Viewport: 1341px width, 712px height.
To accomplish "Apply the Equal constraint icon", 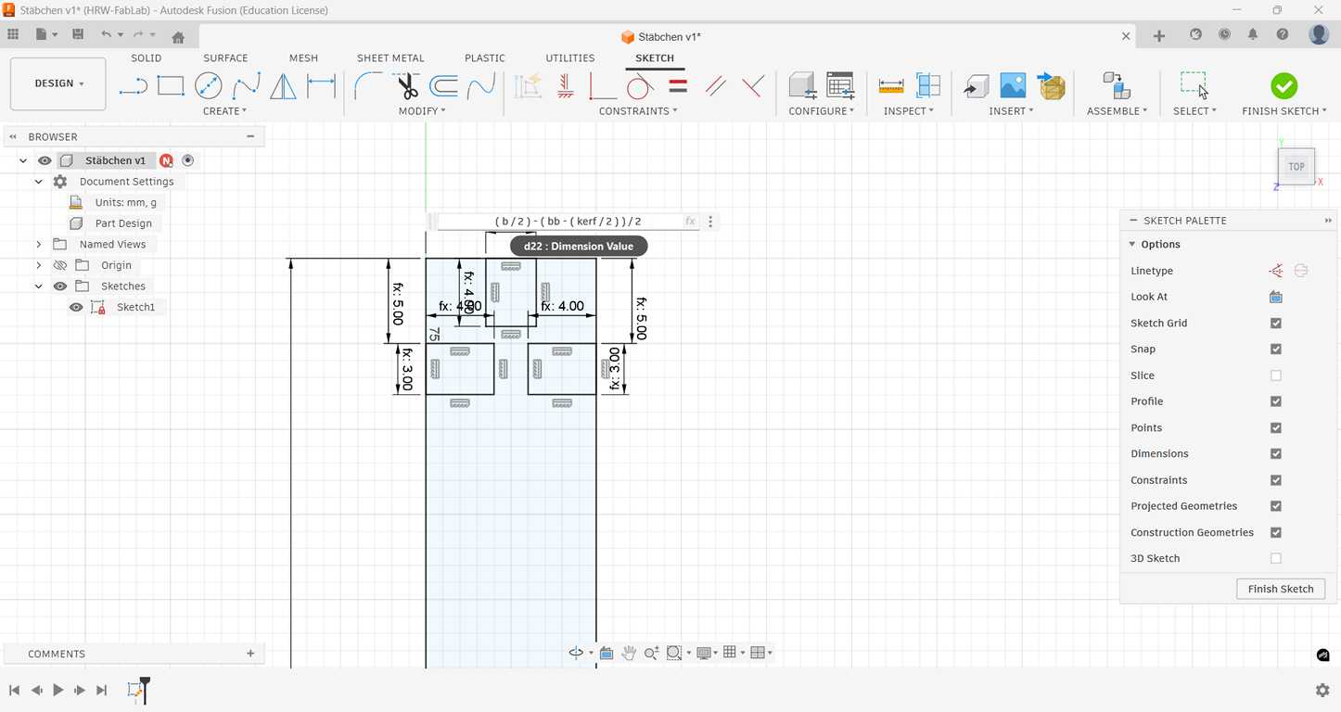I will (x=678, y=86).
